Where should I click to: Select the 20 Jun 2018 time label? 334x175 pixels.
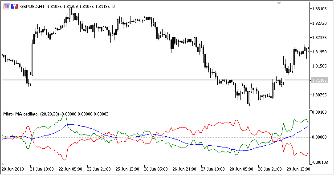[x=13, y=169]
